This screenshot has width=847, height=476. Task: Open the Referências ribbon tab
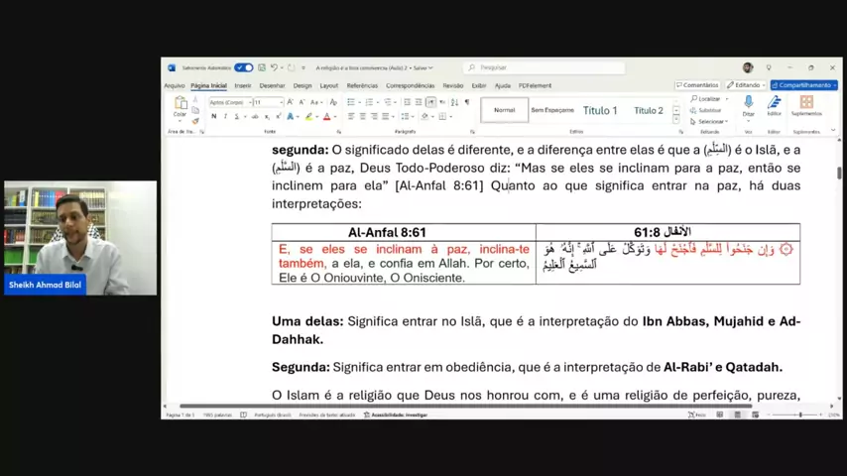click(x=362, y=85)
